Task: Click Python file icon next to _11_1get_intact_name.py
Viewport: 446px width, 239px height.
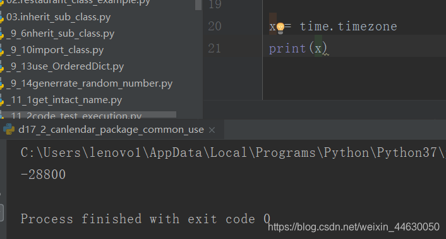Action: [2, 101]
